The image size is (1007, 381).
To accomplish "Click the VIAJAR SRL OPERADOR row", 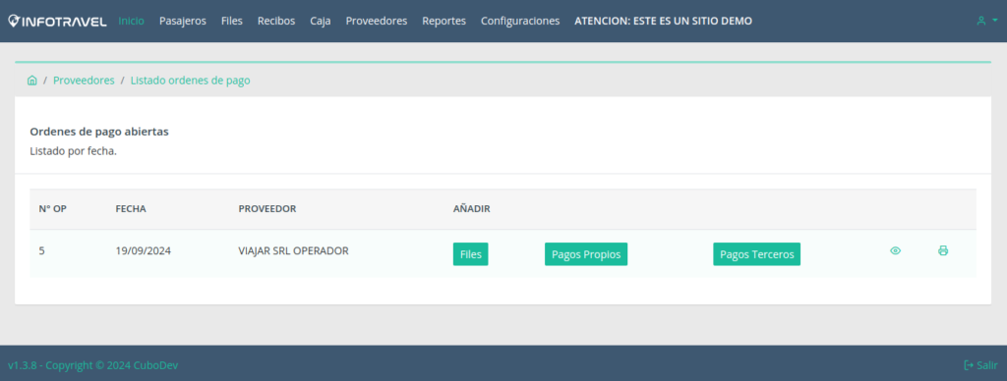I will tap(503, 253).
